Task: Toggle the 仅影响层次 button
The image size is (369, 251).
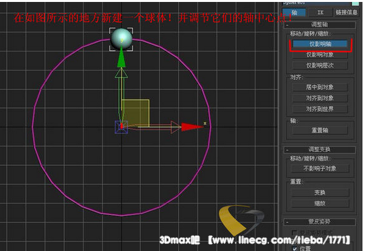Action: tap(320, 66)
